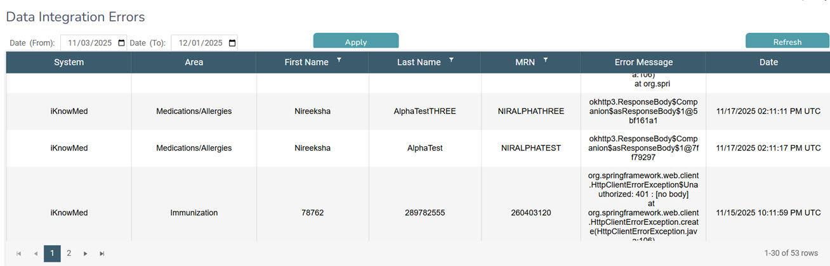This screenshot has height=266, width=830.
Task: Sort by the System column header
Action: click(x=69, y=62)
